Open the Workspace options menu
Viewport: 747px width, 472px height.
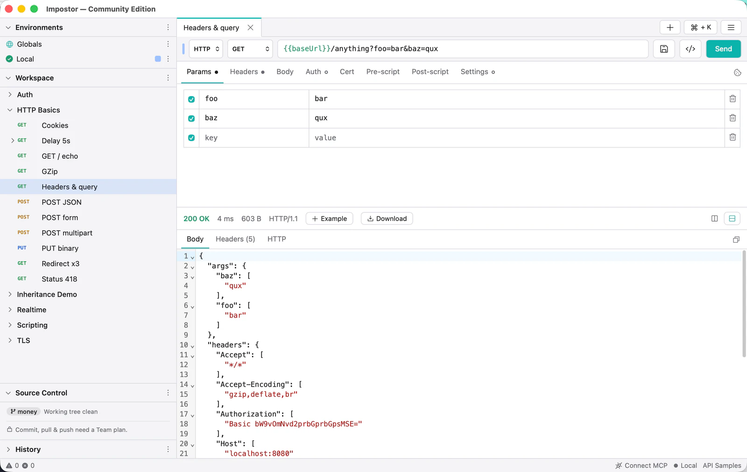click(x=168, y=78)
